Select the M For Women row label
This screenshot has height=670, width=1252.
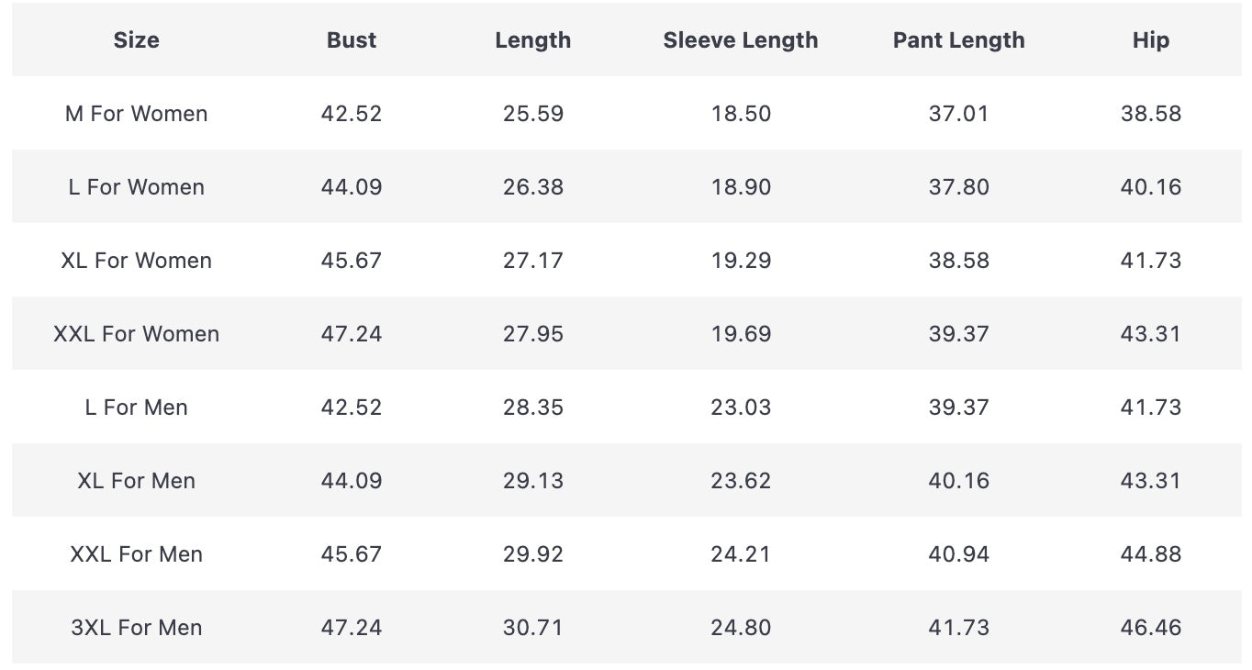[136, 114]
